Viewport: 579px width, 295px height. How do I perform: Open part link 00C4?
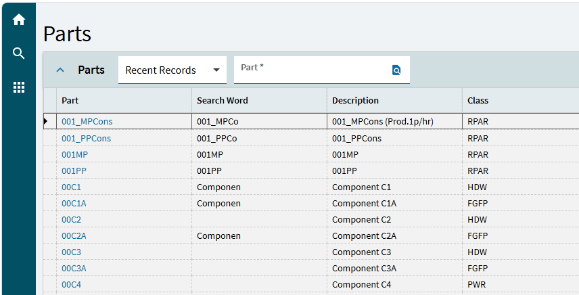71,285
